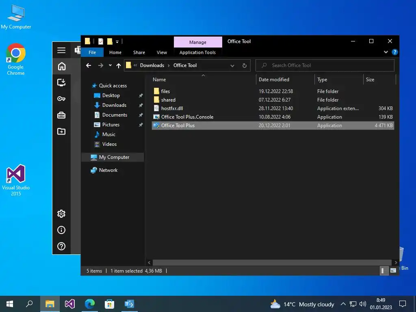Open File tab in Explorer ribbon

92,52
